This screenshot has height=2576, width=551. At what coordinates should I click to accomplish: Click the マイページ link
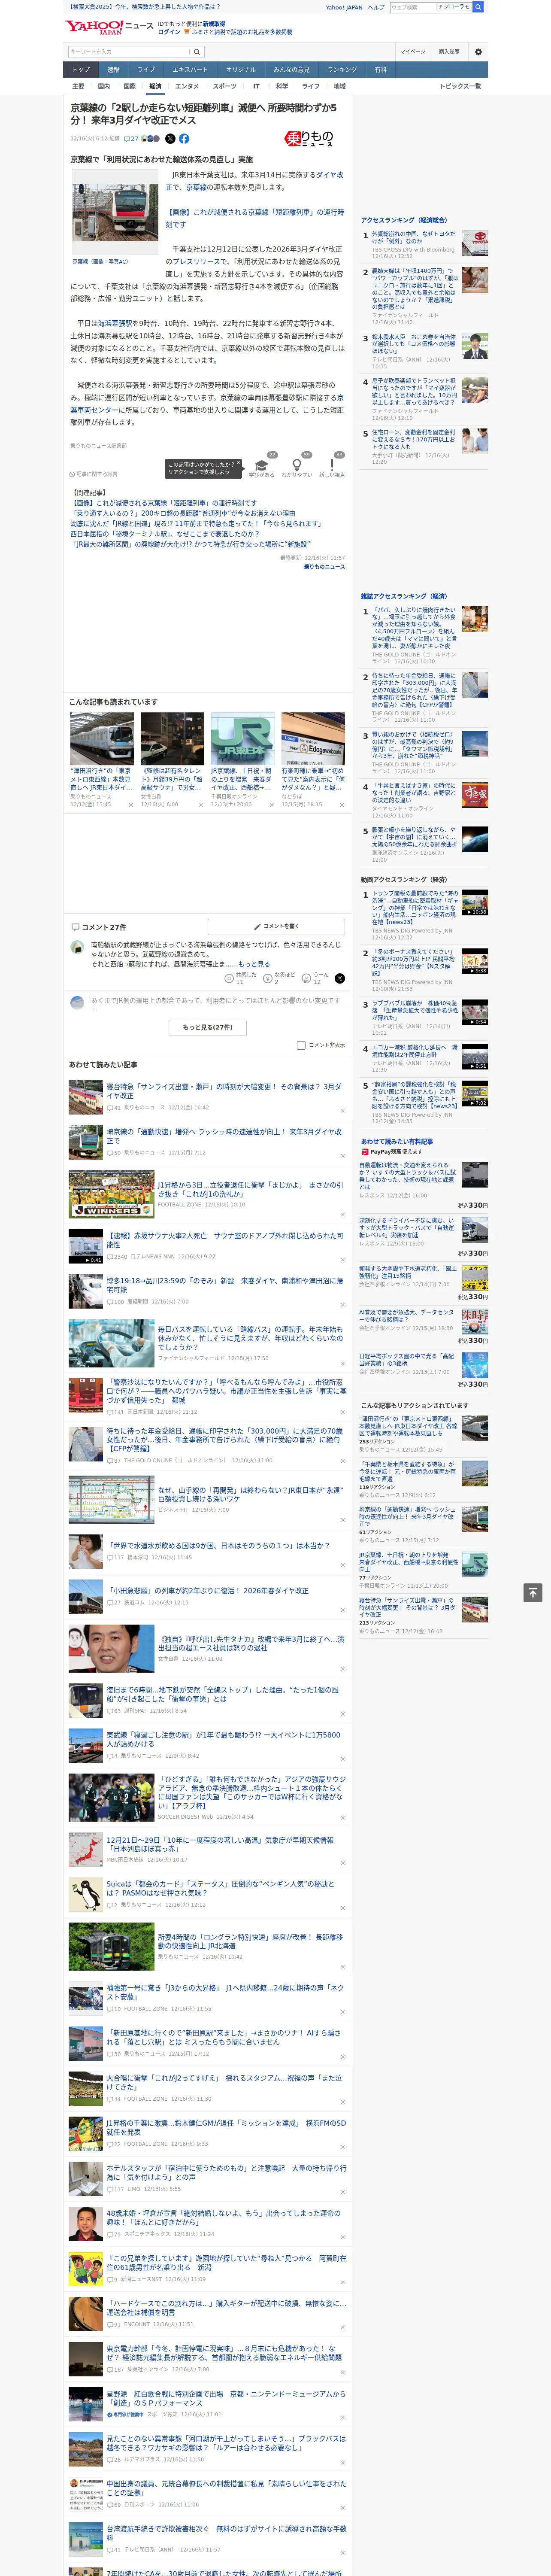[x=412, y=52]
